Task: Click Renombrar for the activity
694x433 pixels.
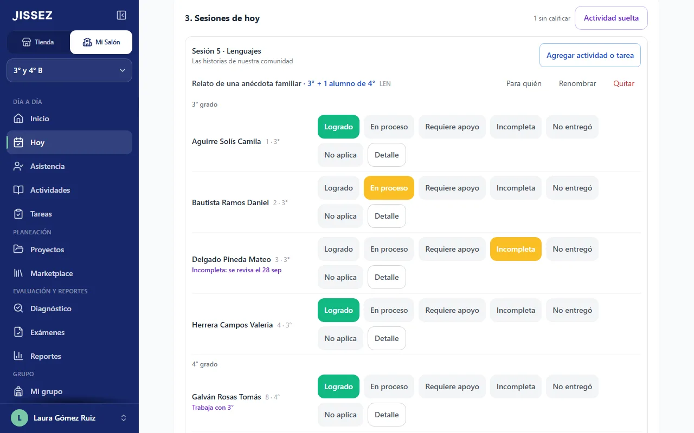Action: point(577,83)
